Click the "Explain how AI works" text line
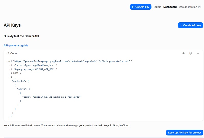Image resolution: width=204 pixels, height=138 pixels. pos(51,97)
